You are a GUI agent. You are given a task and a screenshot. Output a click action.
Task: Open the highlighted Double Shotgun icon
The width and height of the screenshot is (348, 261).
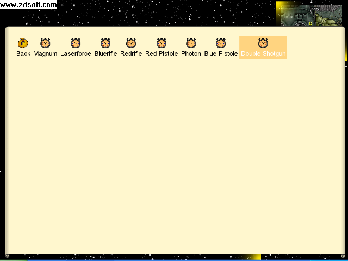tap(263, 43)
